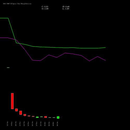Select the tall red candle for 19 Nov
Screen dimensions: 130x130
[12, 101]
